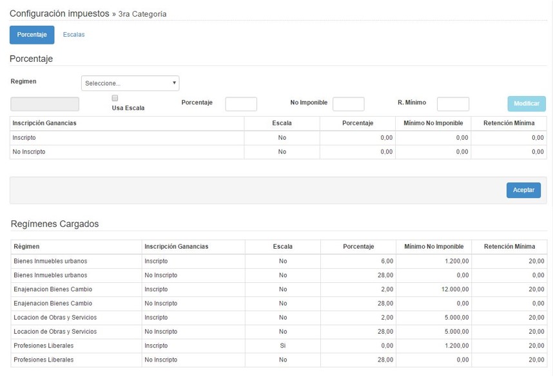The height and width of the screenshot is (386, 553).
Task: Select Bienes Inmuebles urbanos Inscripto row
Action: point(77,262)
